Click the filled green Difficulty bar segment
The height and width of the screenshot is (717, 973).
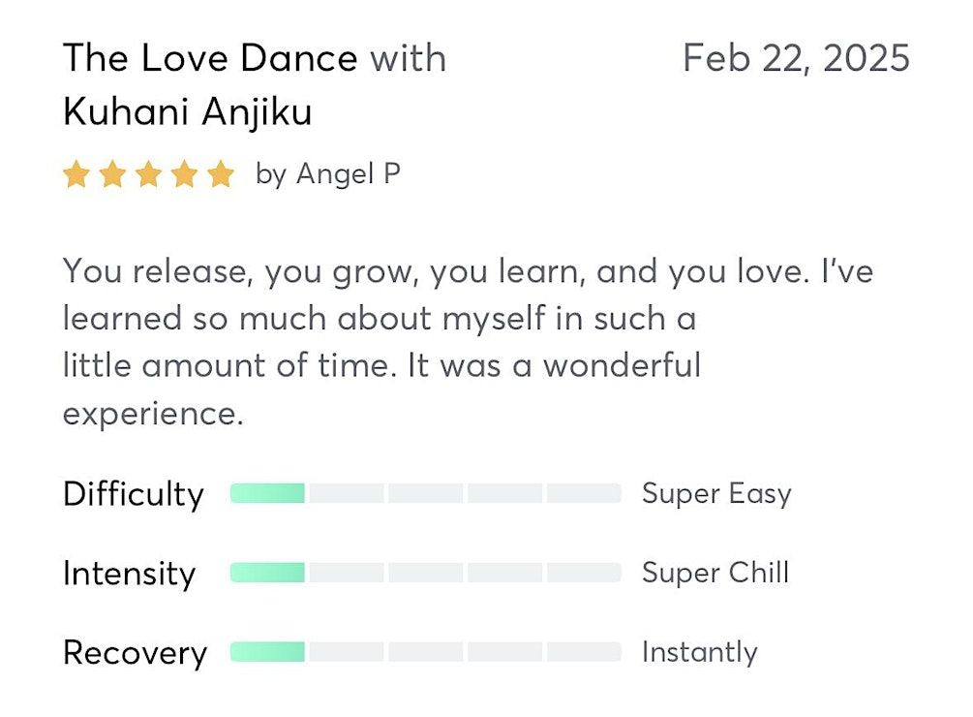click(x=268, y=494)
